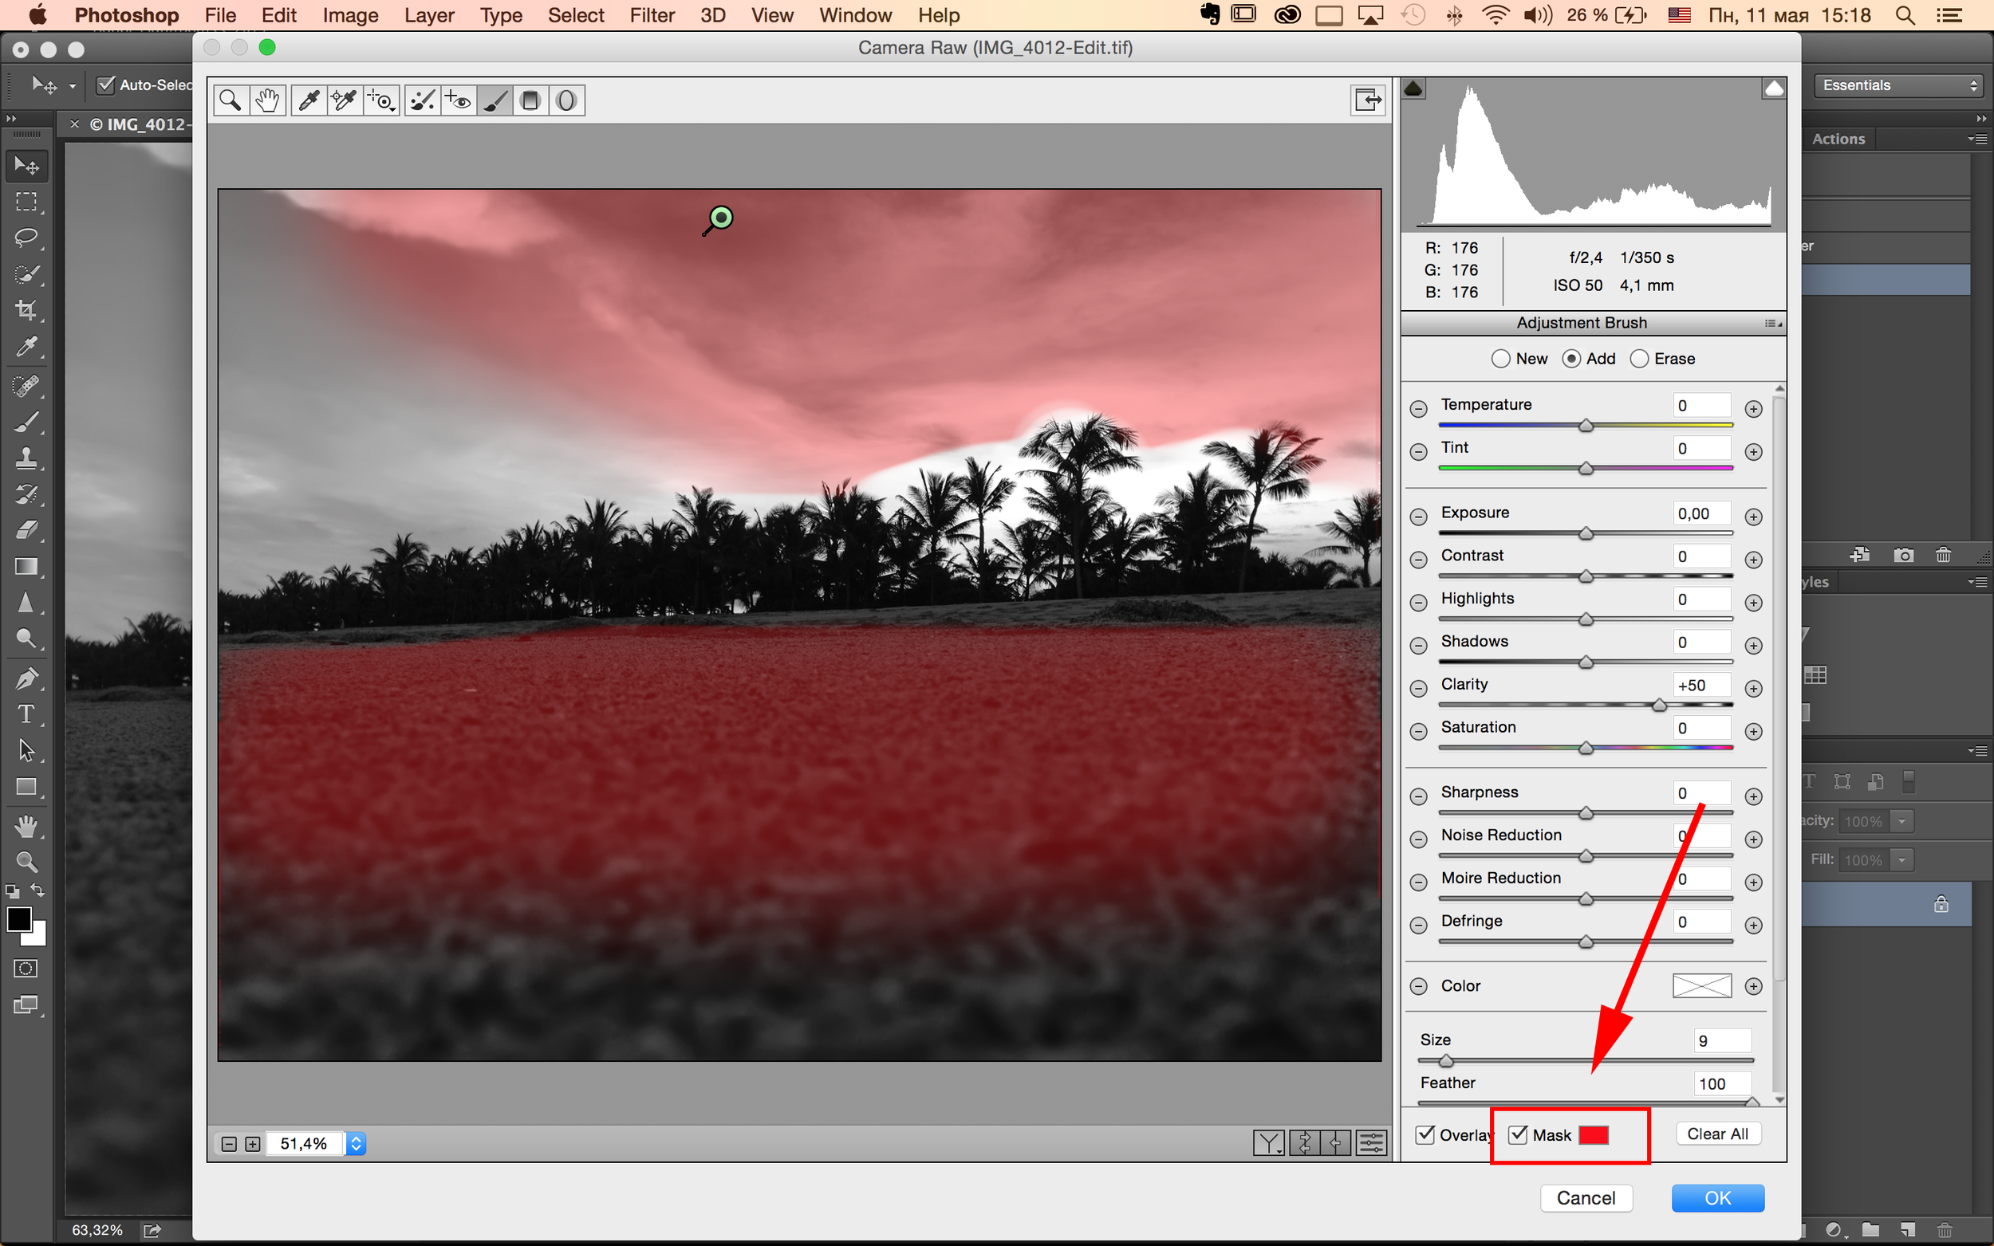Click the Clarity slider handle

1658,705
